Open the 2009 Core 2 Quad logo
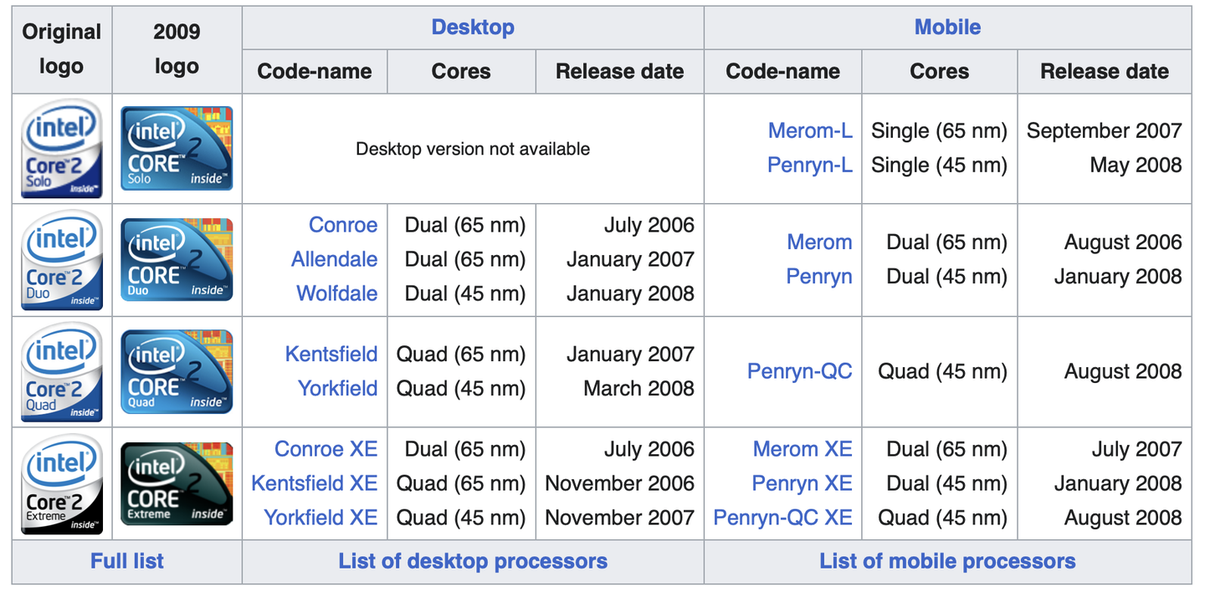This screenshot has width=1205, height=592. pos(177,372)
